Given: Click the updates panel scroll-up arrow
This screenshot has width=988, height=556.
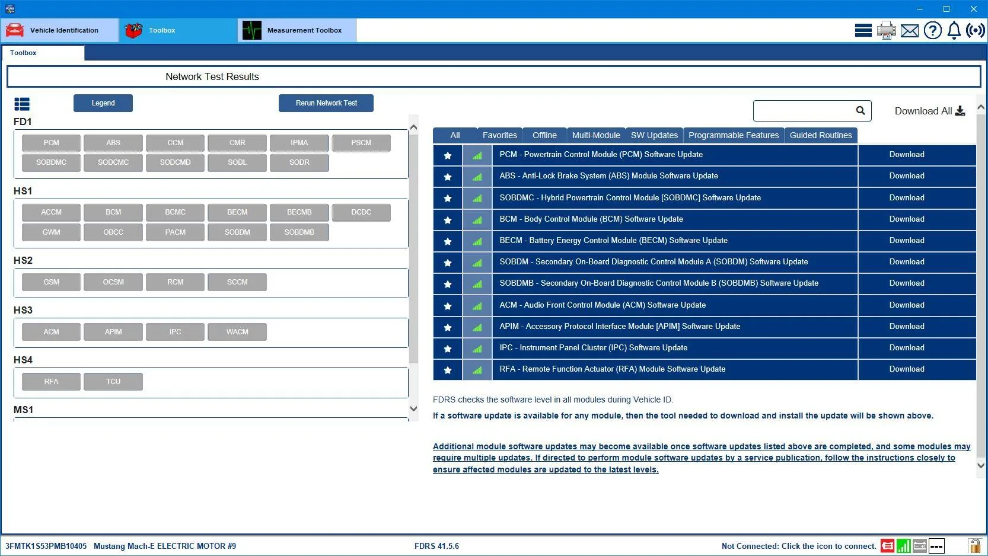Looking at the screenshot, I should (981, 107).
